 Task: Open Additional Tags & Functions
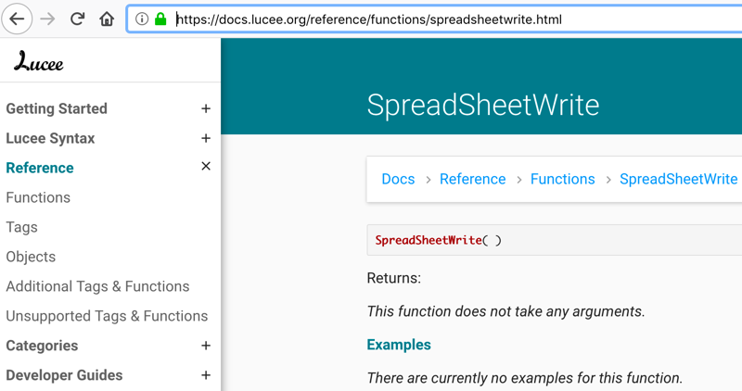pyautogui.click(x=97, y=286)
